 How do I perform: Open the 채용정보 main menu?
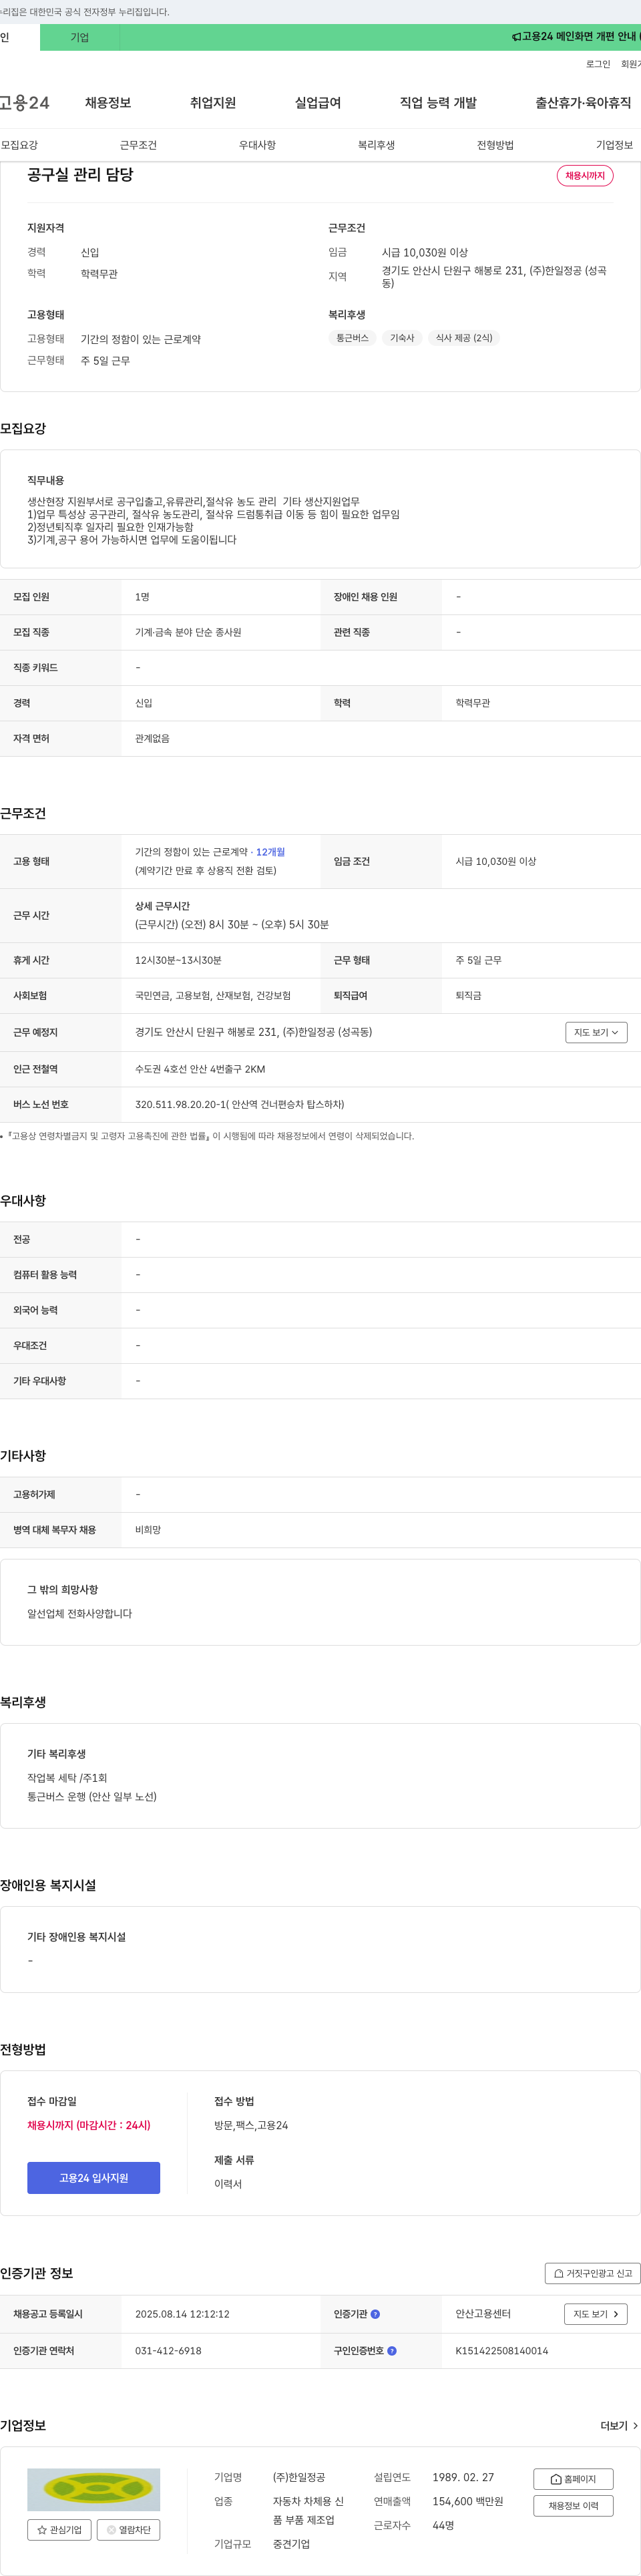pyautogui.click(x=108, y=103)
